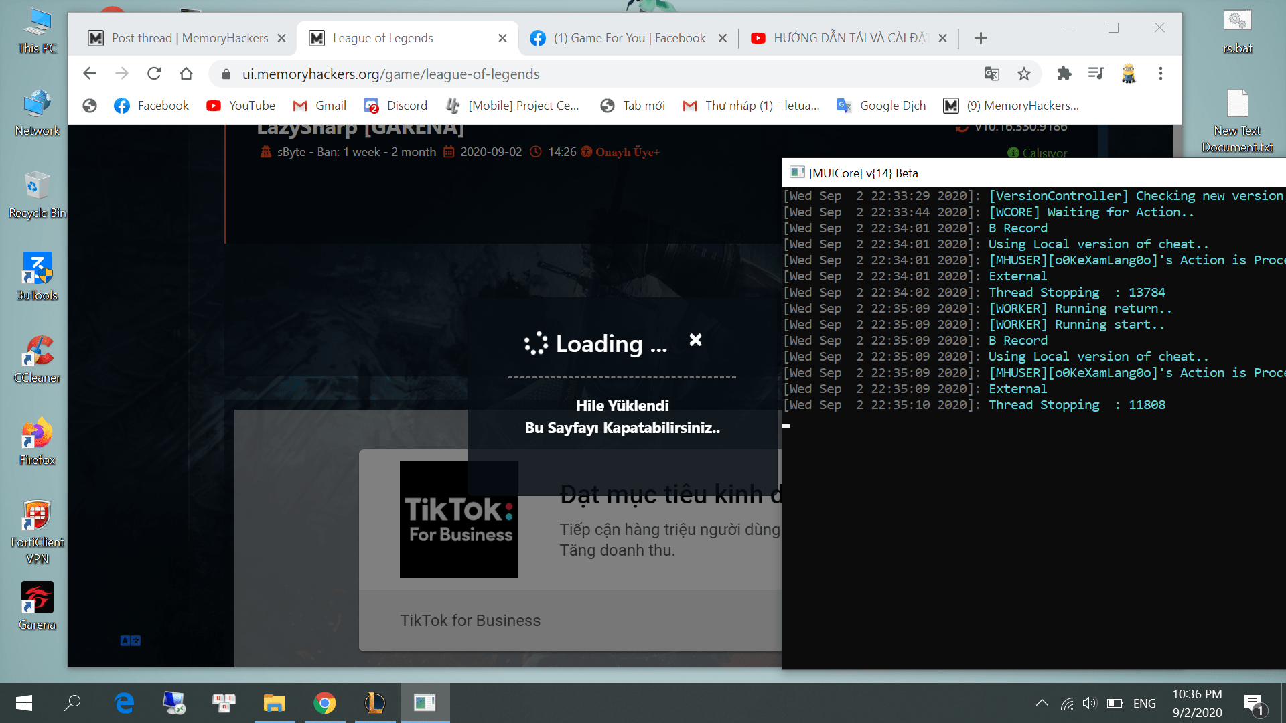Open Microsoft Edge from taskbar
Screen dimensions: 1286x723
pos(124,703)
